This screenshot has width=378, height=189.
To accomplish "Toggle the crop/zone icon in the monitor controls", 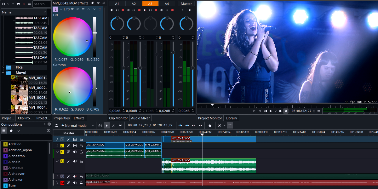I will (x=286, y=111).
